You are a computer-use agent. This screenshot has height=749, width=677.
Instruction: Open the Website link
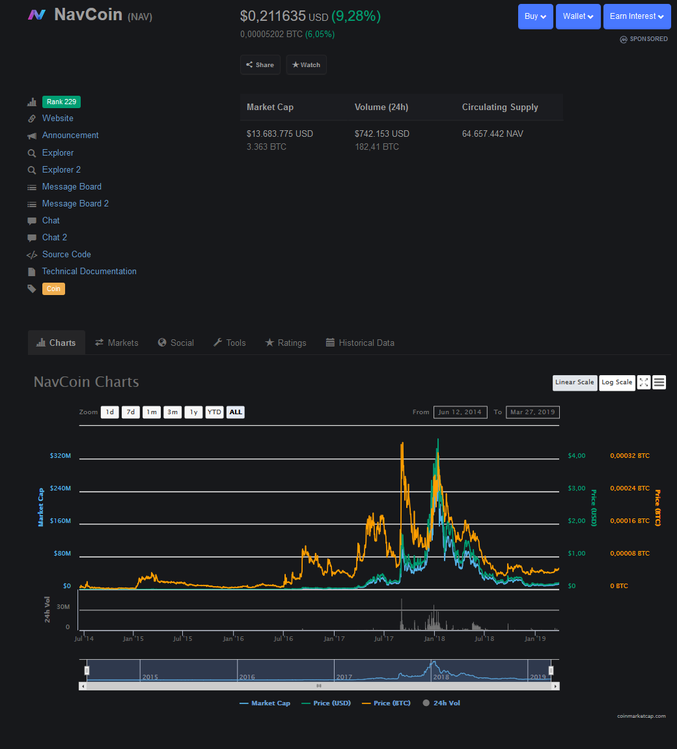58,119
